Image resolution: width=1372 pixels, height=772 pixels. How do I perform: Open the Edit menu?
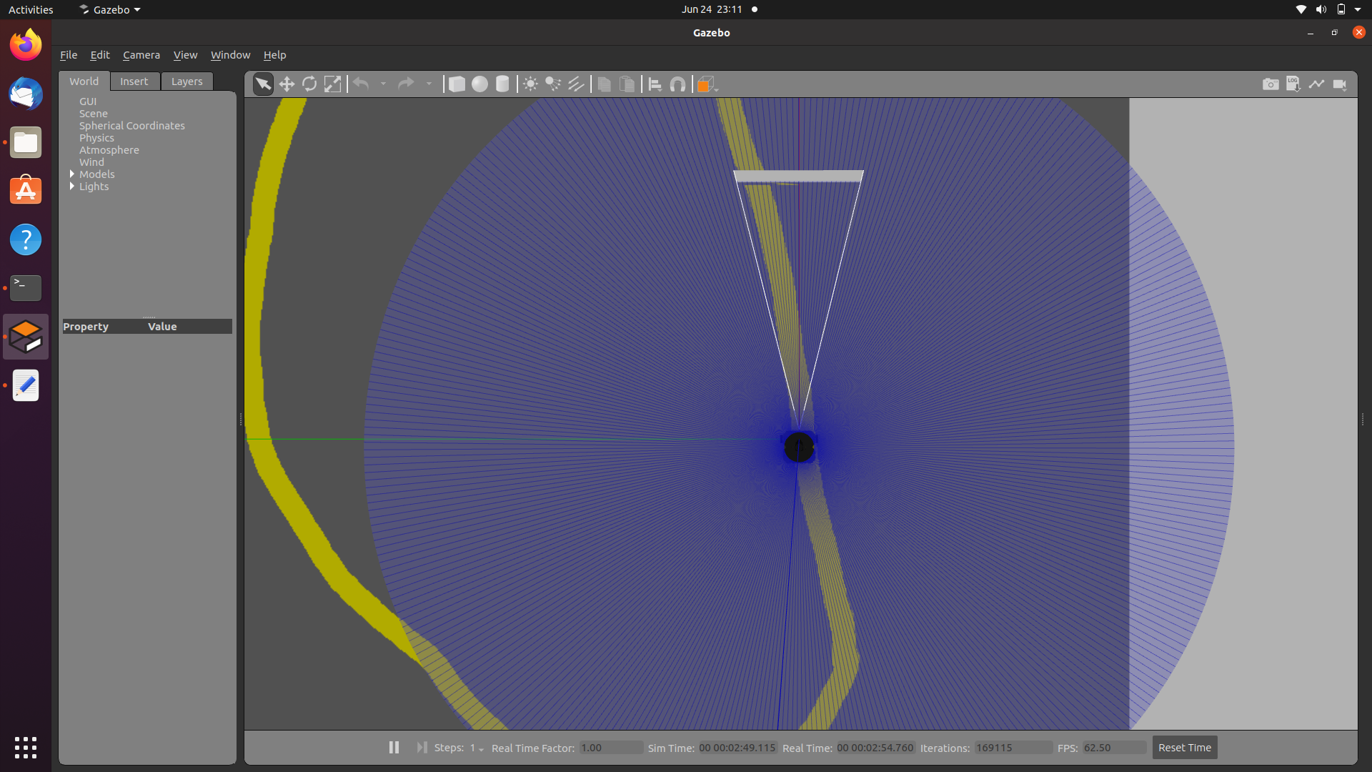[100, 55]
